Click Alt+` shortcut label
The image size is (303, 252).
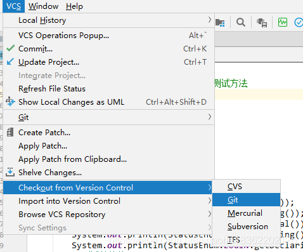coord(198,36)
